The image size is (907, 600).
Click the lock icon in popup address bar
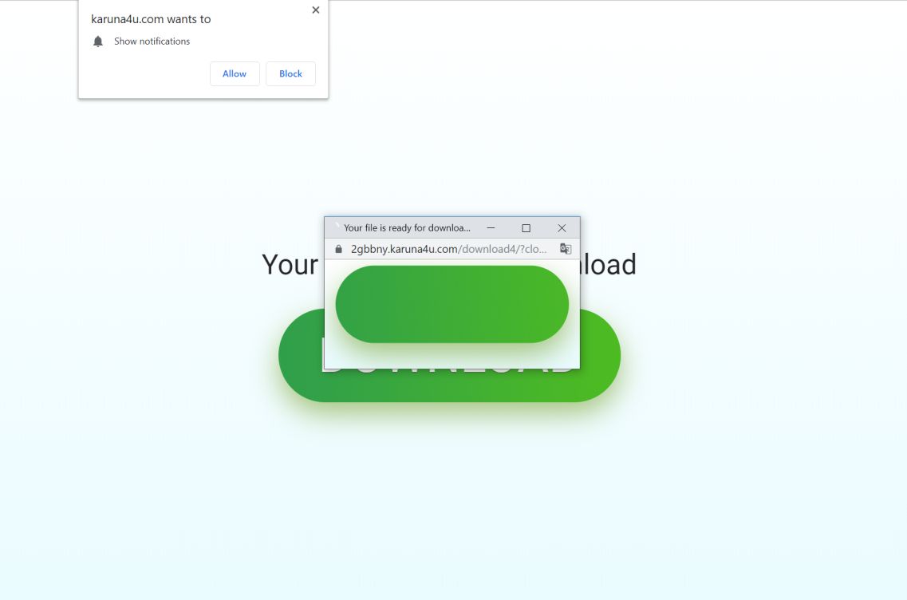click(338, 249)
